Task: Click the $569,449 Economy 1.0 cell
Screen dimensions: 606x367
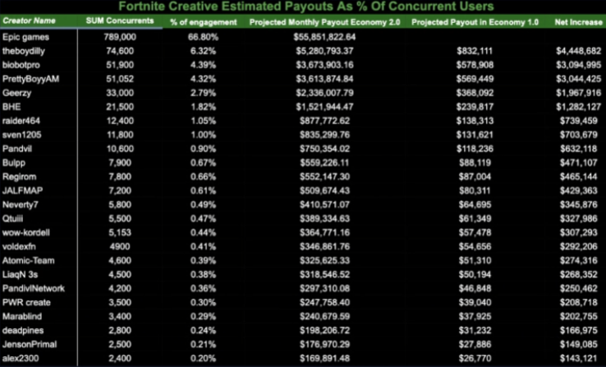Action: pyautogui.click(x=475, y=79)
